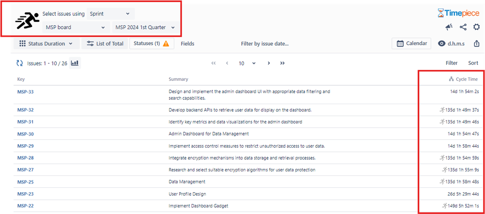Click summary 'Admin Dashboard for Data Management'
The height and width of the screenshot is (214, 485).
point(209,134)
